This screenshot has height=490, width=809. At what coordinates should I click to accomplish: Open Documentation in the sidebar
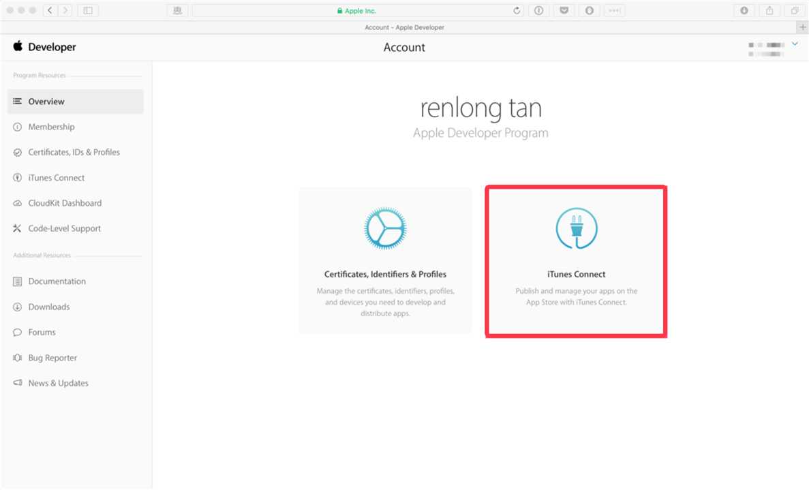57,281
